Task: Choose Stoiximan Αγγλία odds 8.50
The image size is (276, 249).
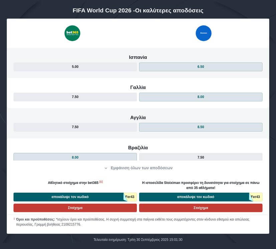Action: 201,127
